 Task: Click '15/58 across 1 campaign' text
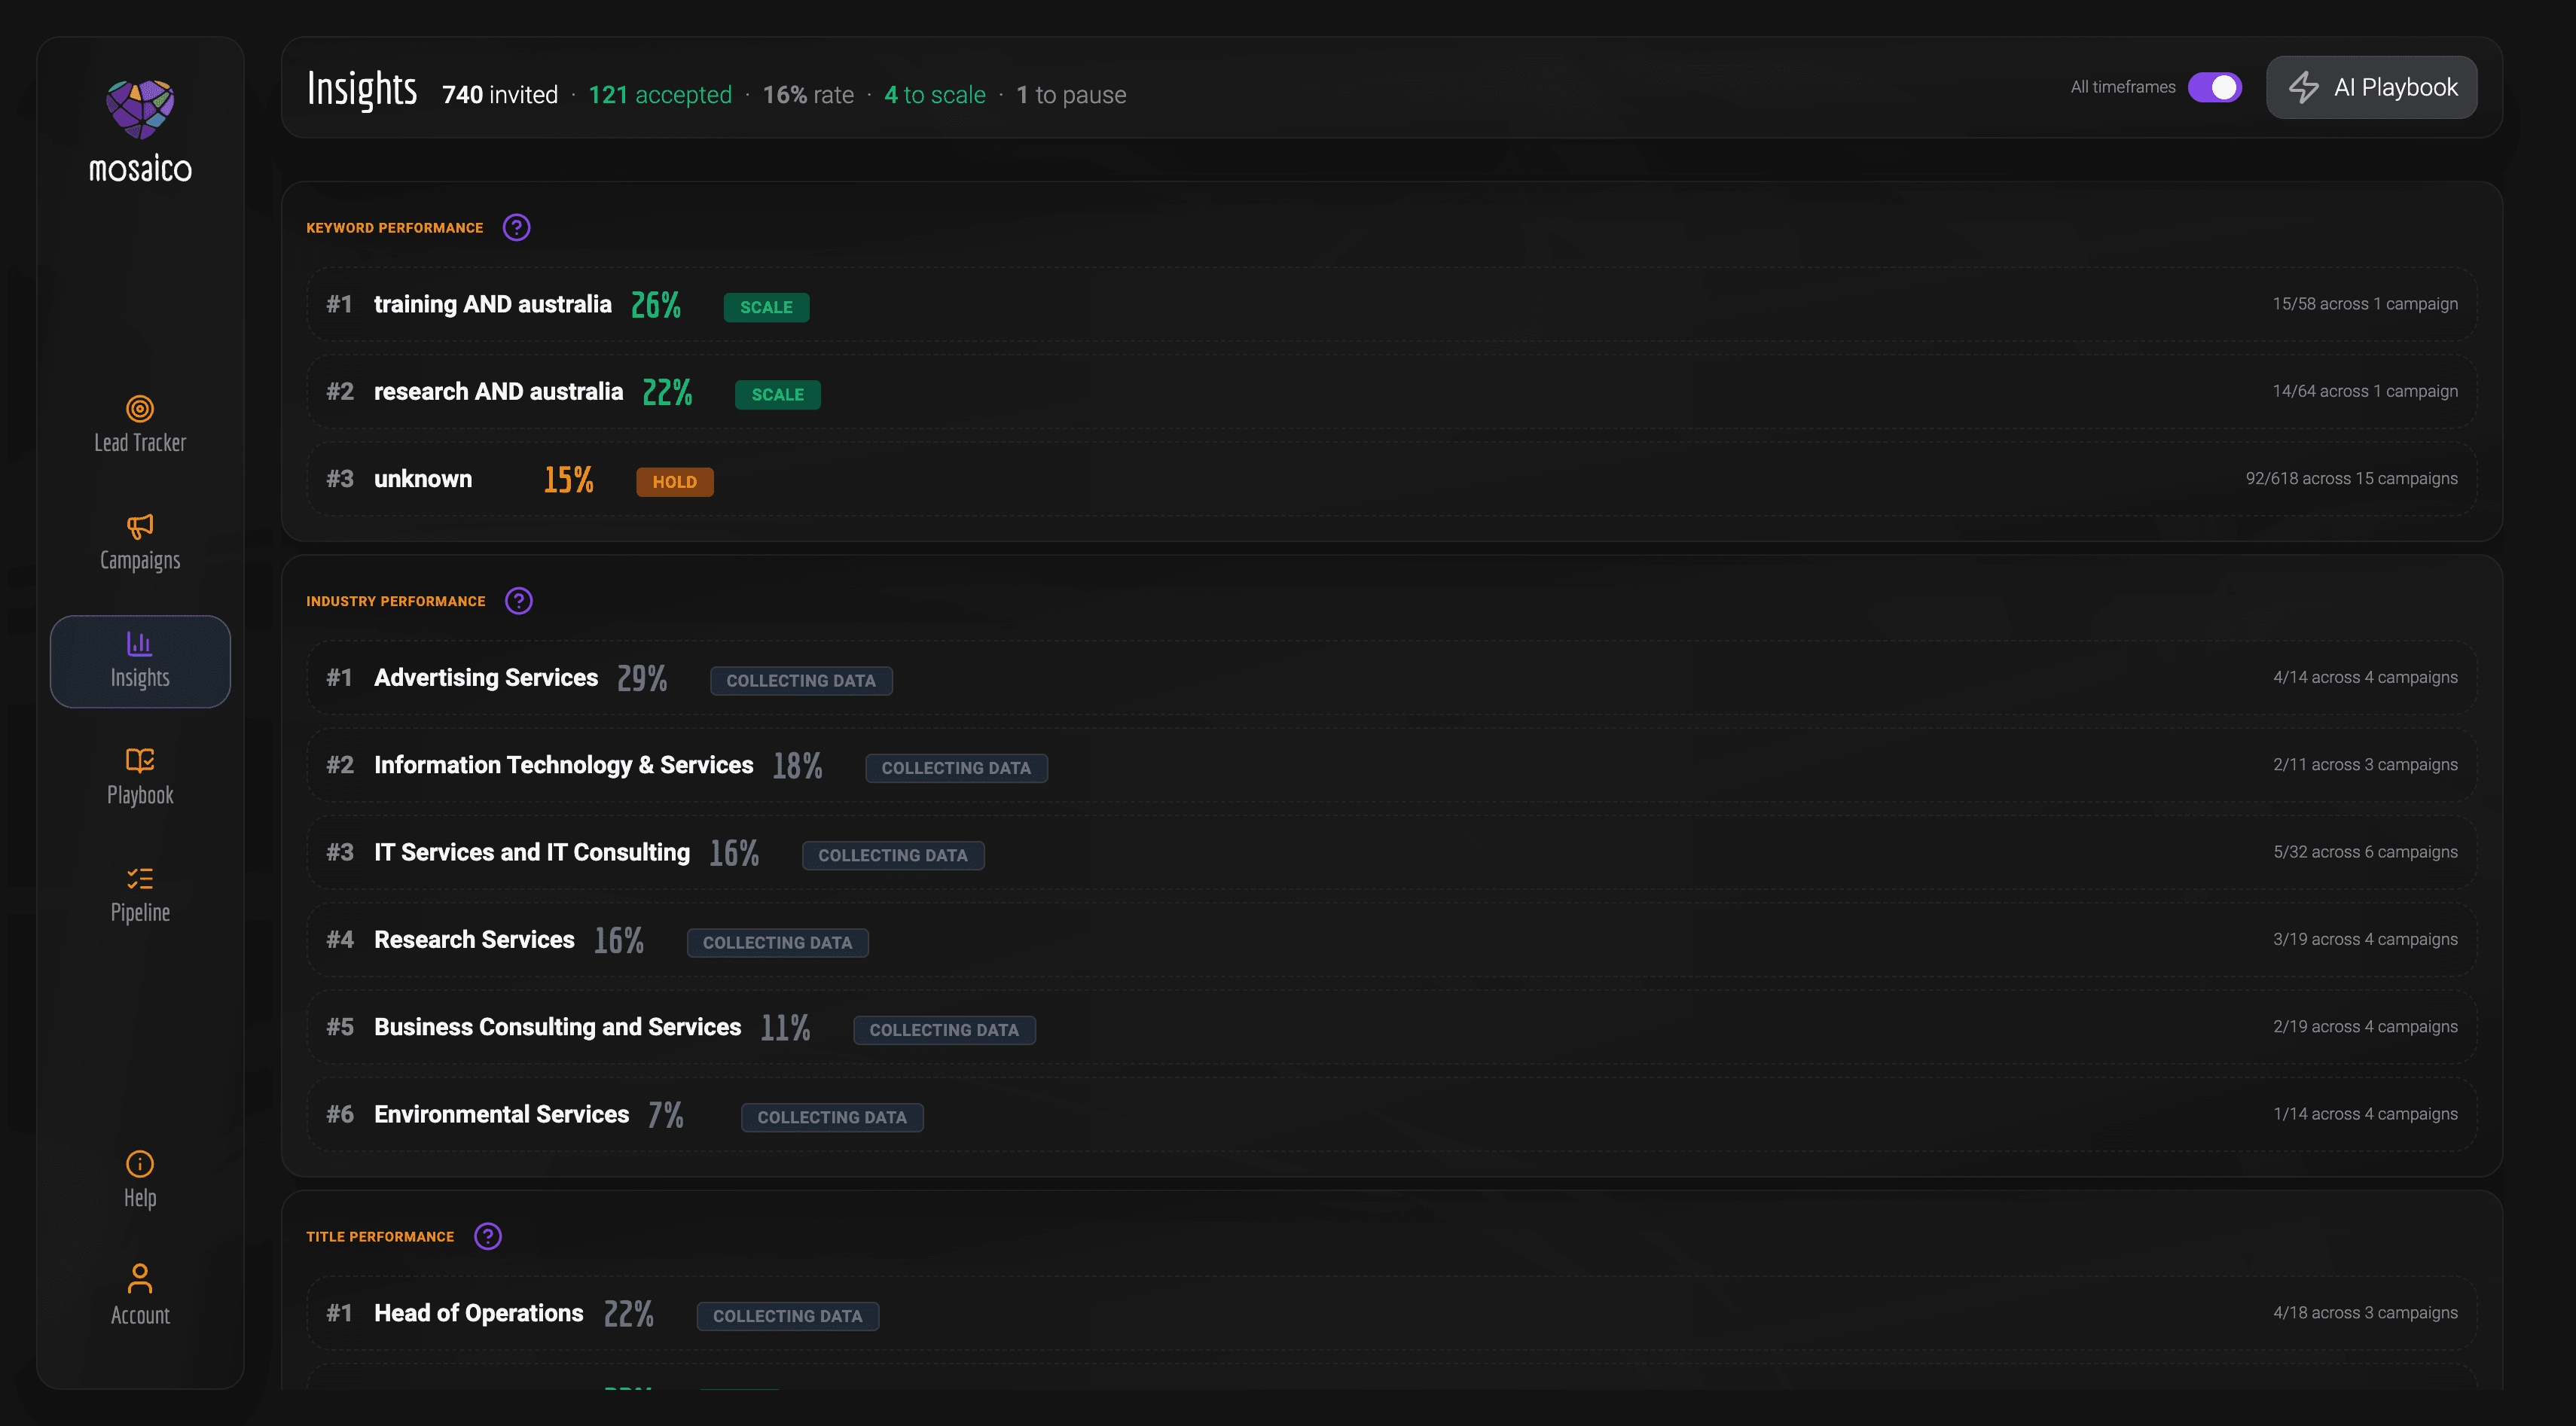[2365, 303]
